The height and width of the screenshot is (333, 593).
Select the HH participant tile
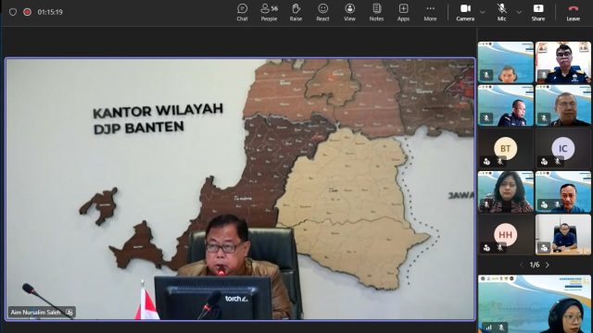tap(506, 234)
